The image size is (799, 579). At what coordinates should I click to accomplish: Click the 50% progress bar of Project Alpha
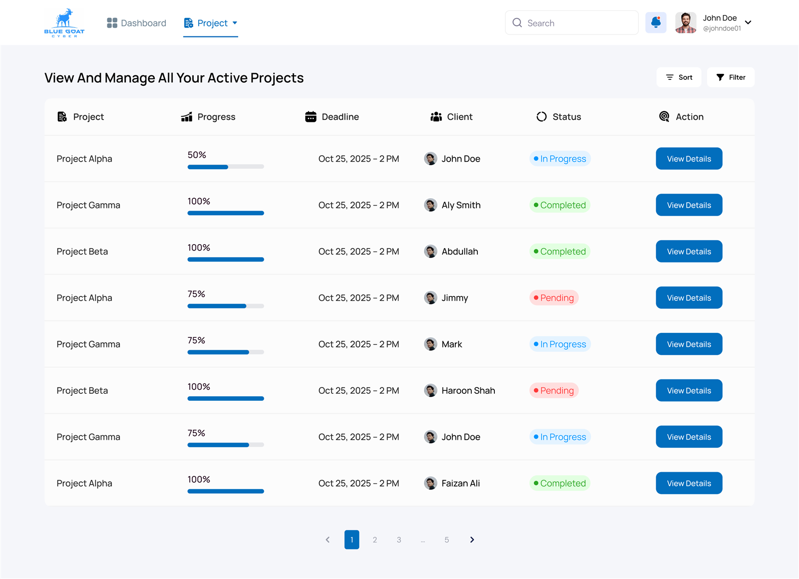click(x=226, y=167)
